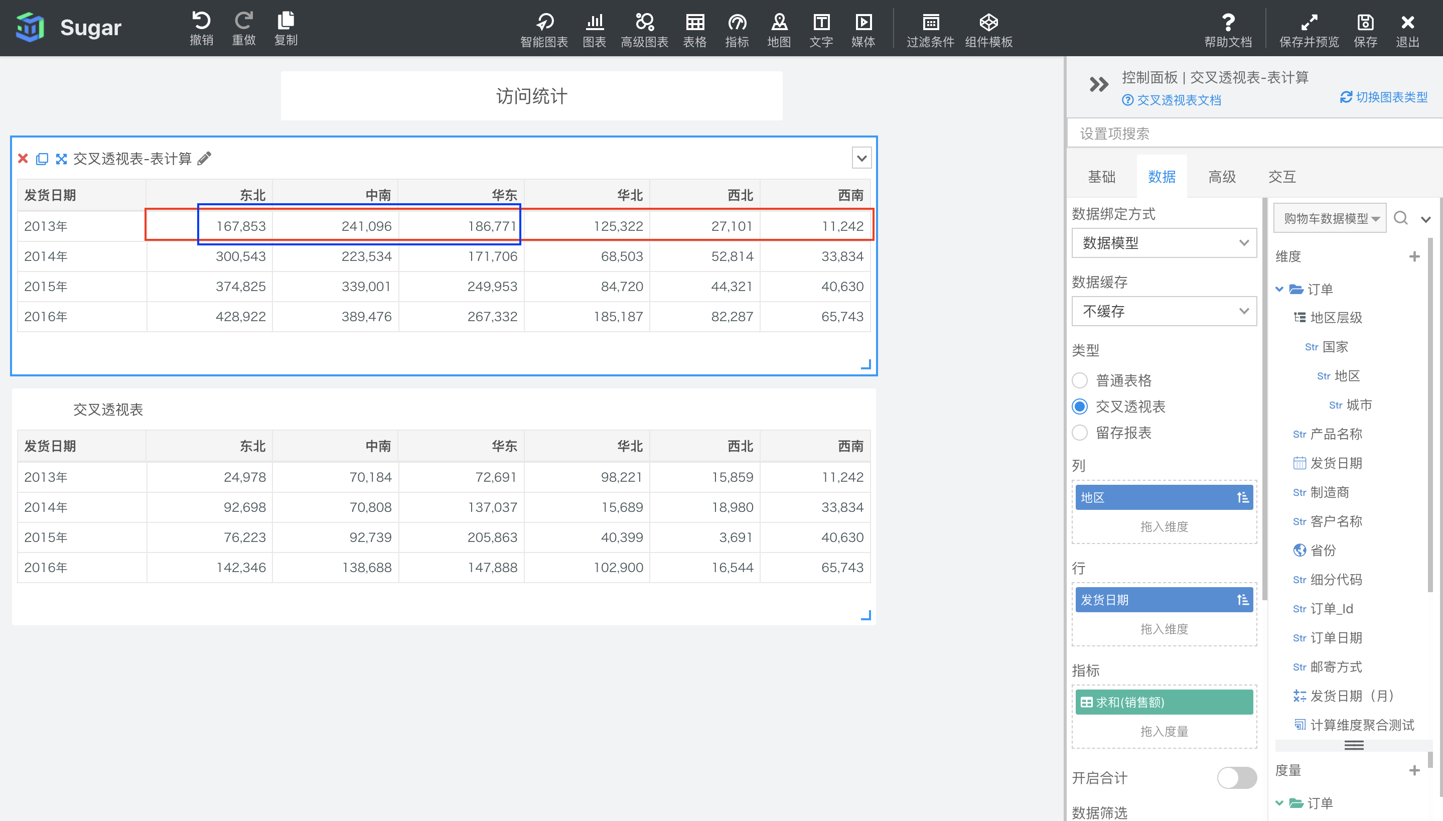Add a dimension with 维度 plus icon

pyautogui.click(x=1414, y=256)
